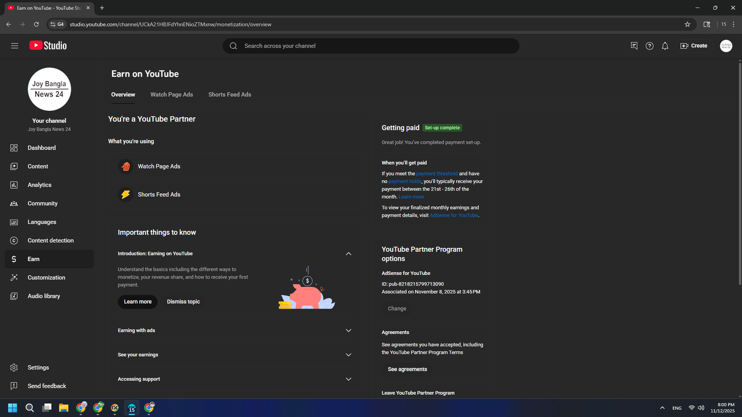Open the AdSense for YouTube link
Image resolution: width=742 pixels, height=417 pixels.
click(x=454, y=215)
